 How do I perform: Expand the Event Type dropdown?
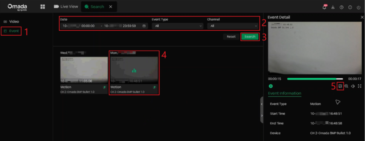pos(177,26)
